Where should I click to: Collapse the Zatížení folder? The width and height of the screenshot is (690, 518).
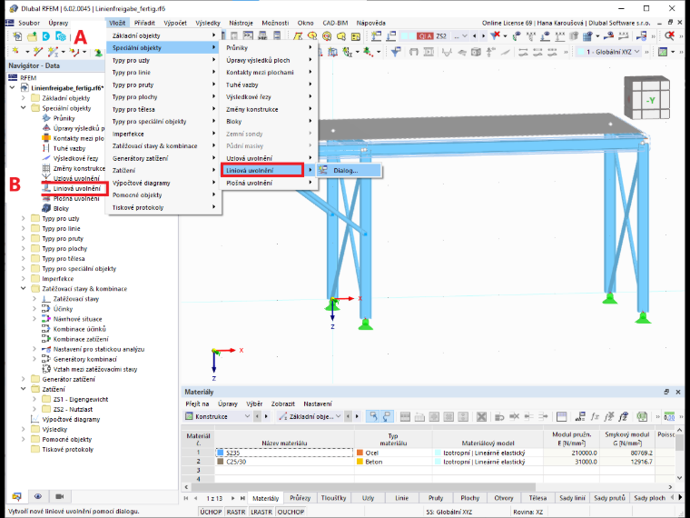[x=24, y=389]
